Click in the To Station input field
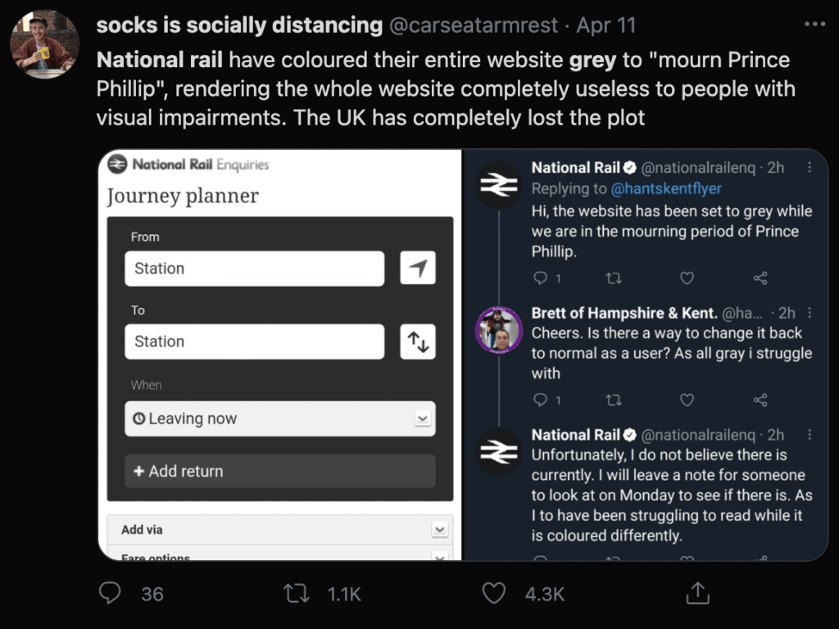Screen dimensions: 839x629 click(254, 342)
